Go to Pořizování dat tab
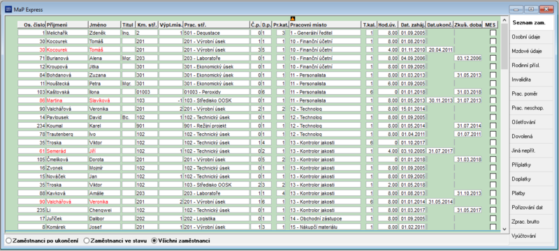Image resolution: width=559 pixels, height=251 pixels. [532, 208]
